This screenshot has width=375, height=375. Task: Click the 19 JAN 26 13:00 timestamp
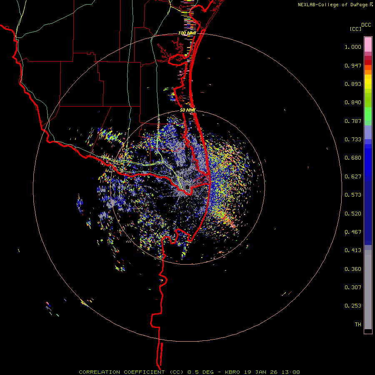272,372
